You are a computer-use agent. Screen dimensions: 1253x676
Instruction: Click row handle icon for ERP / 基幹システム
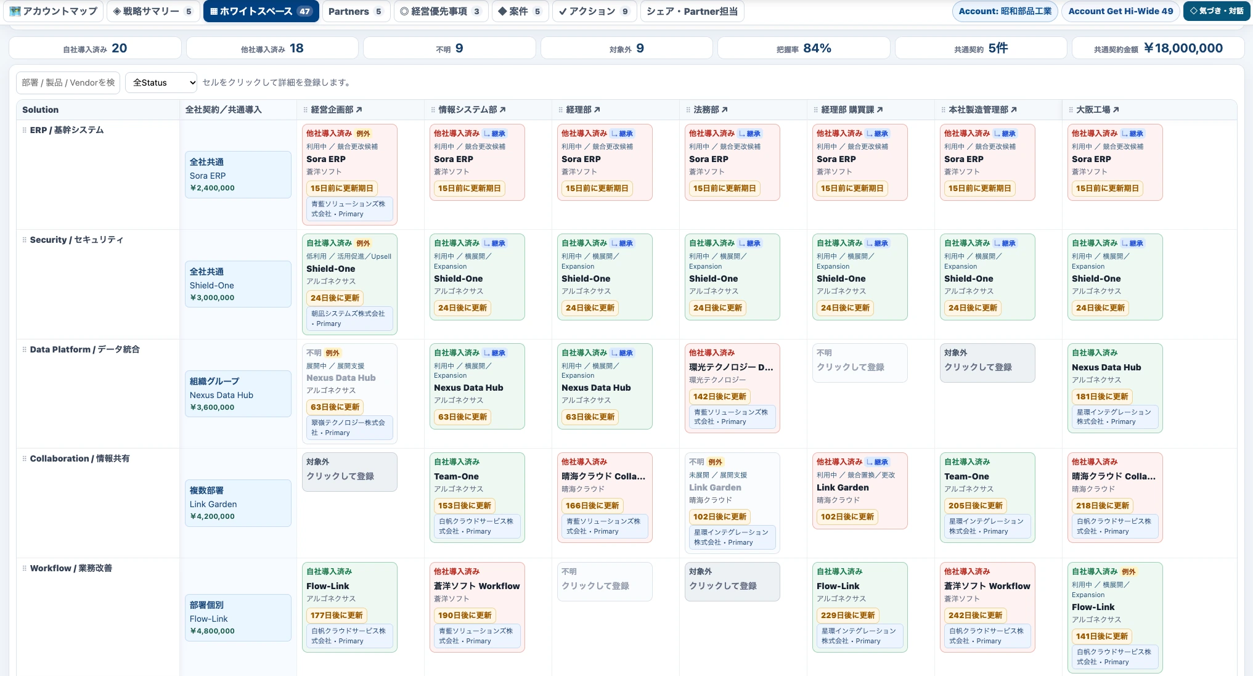[x=25, y=130]
